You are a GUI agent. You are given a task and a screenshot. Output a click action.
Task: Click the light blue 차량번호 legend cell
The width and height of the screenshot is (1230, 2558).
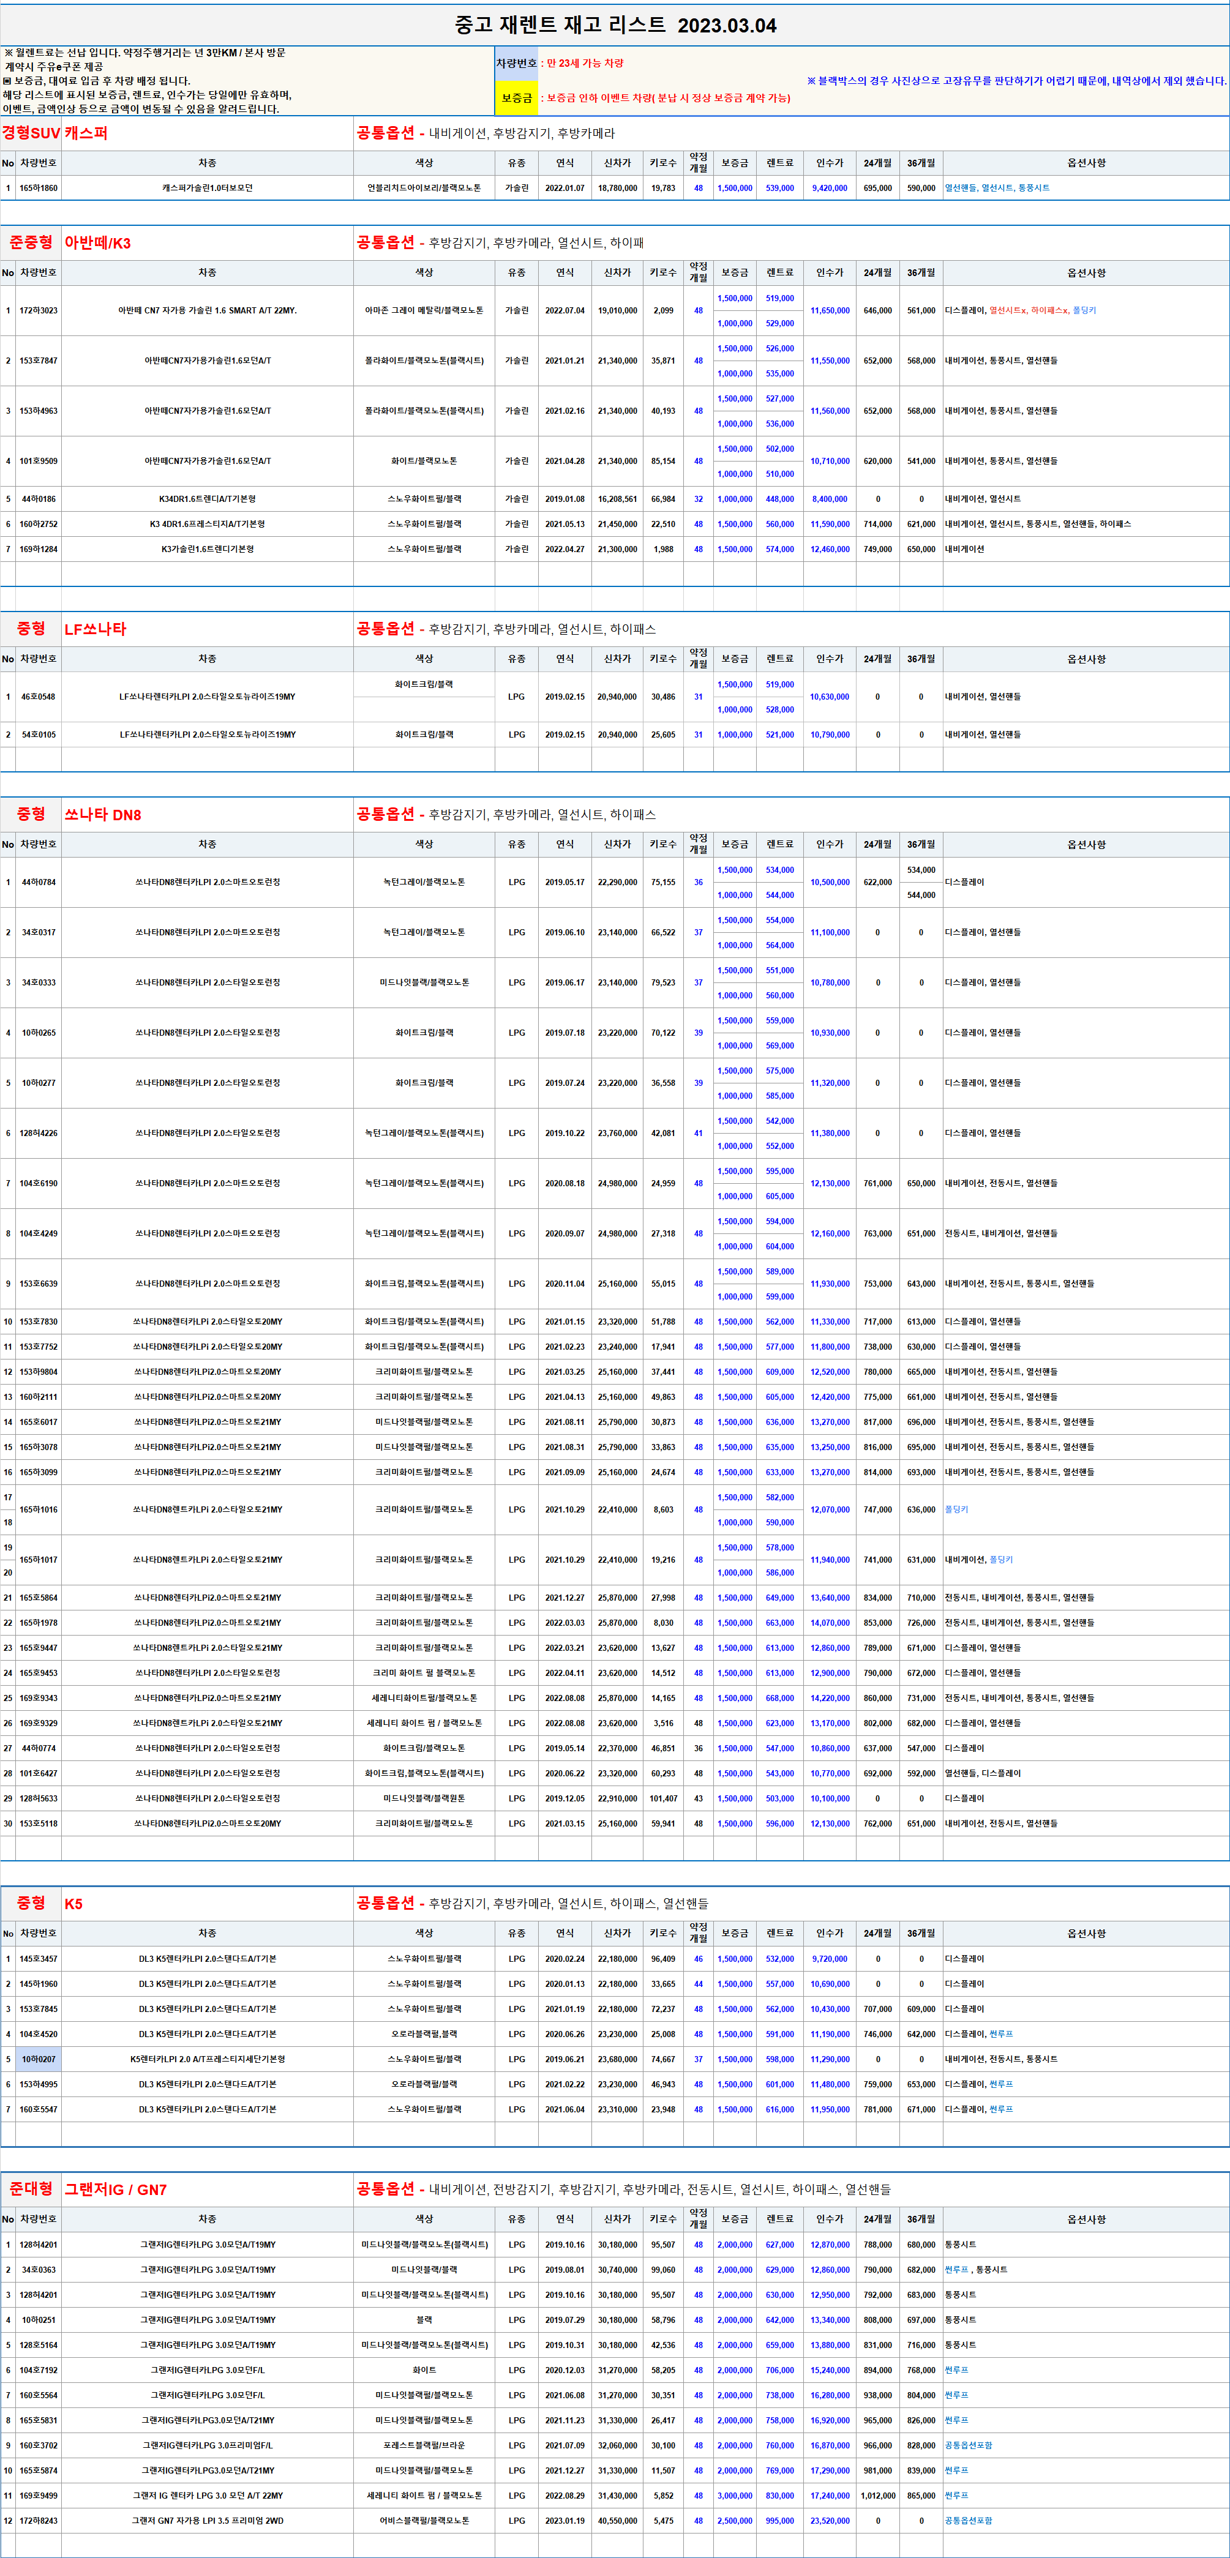pos(516,62)
